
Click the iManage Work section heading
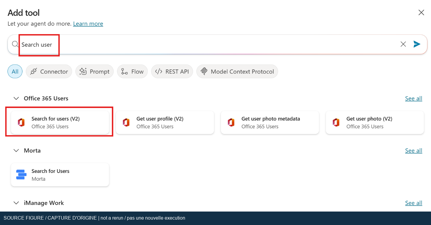click(44, 203)
